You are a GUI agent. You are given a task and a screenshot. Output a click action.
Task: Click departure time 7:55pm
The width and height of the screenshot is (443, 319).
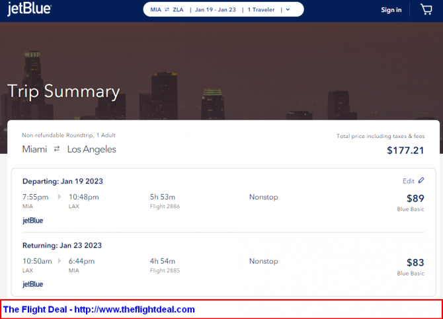point(35,197)
